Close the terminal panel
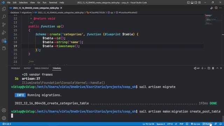Image resolution: width=224 pixels, height=126 pixels. [x=221, y=68]
